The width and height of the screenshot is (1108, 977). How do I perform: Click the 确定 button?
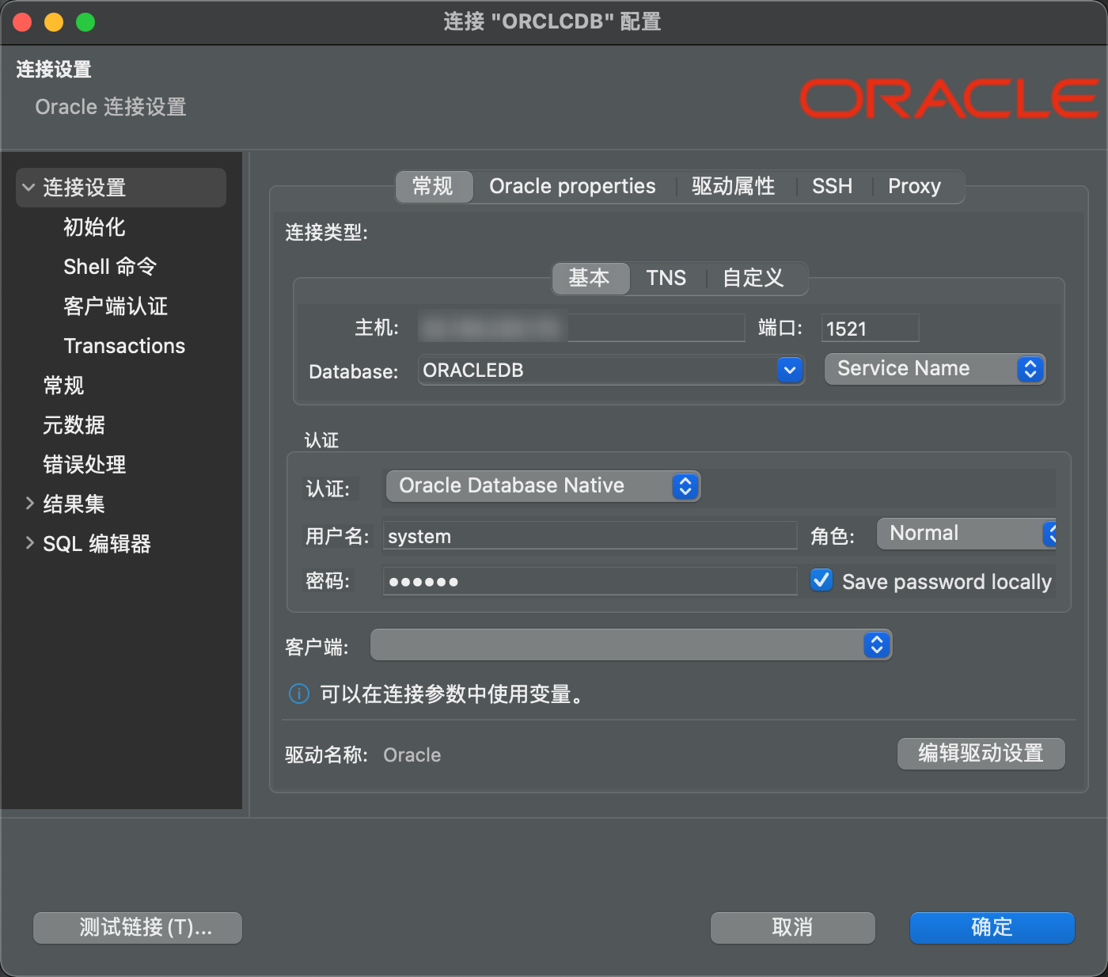pyautogui.click(x=992, y=928)
